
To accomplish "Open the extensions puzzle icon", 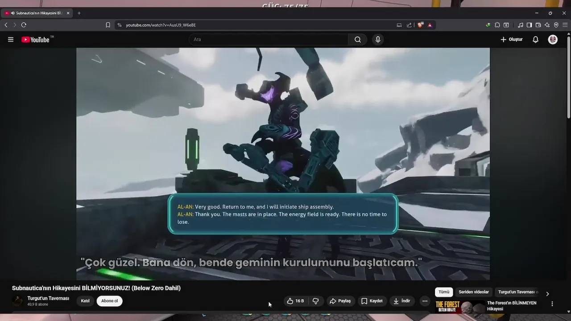I will tap(497, 25).
